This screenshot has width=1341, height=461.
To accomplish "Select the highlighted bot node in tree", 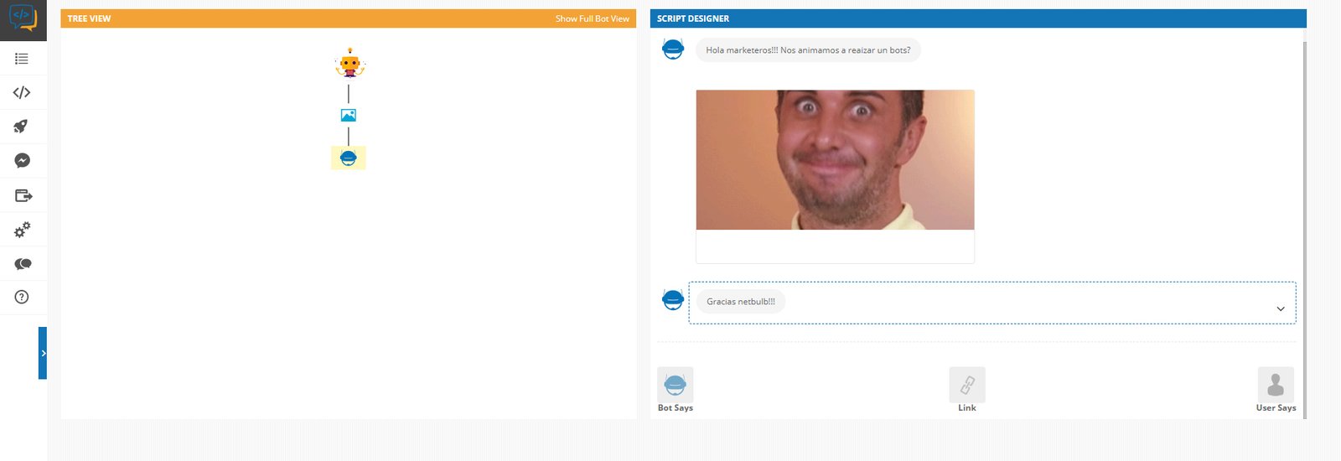I will click(x=349, y=158).
